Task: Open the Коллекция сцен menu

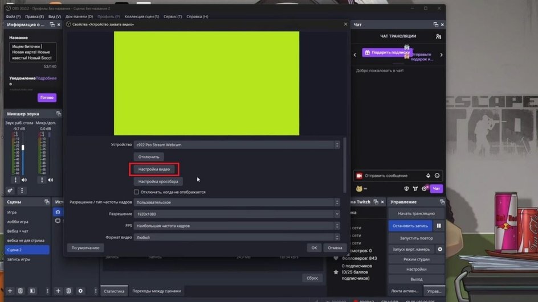Action: [x=142, y=16]
